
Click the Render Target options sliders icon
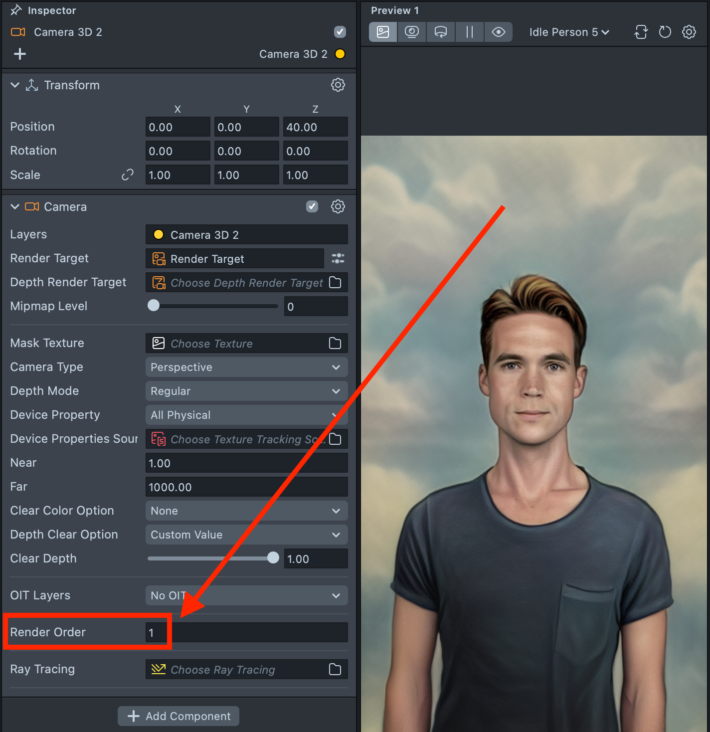click(338, 258)
